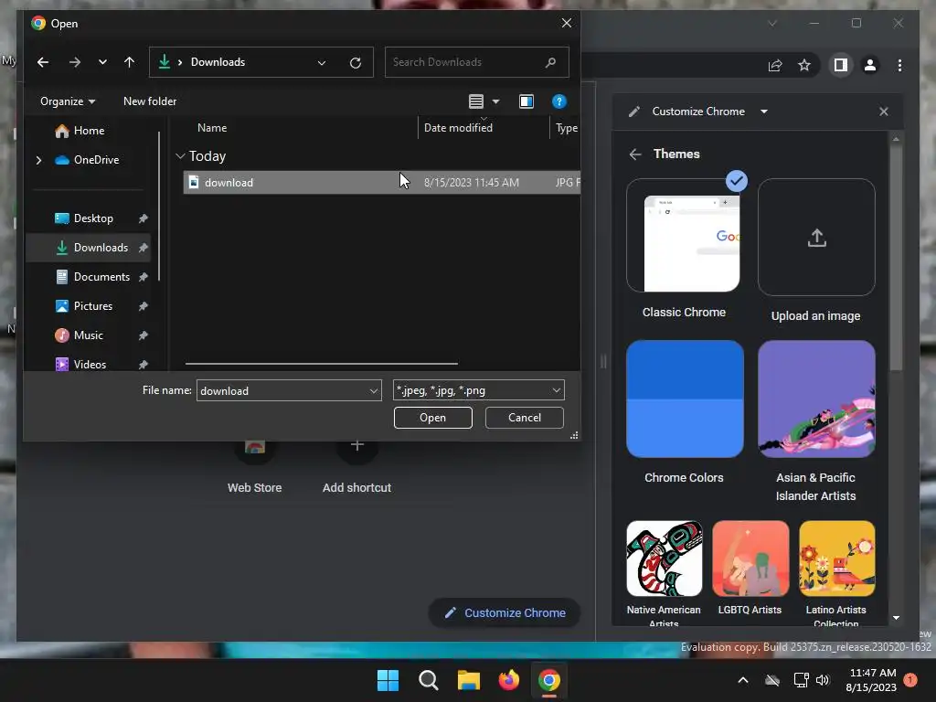Click the forward navigation arrow in dialog
Viewport: 936px width, 702px height.
[75, 62]
